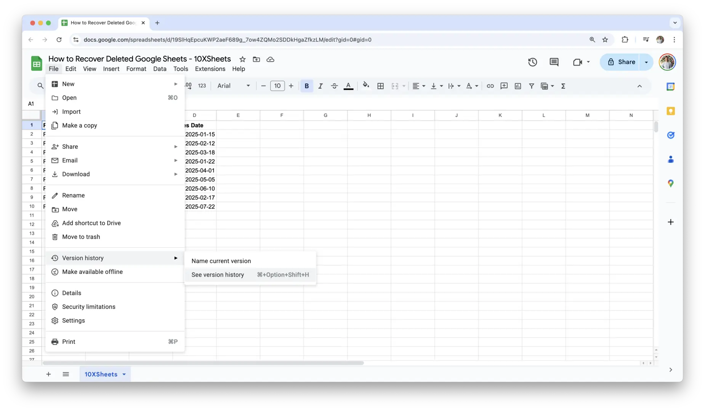Add a new sheet
Viewport: 705px width, 411px height.
(x=48, y=374)
